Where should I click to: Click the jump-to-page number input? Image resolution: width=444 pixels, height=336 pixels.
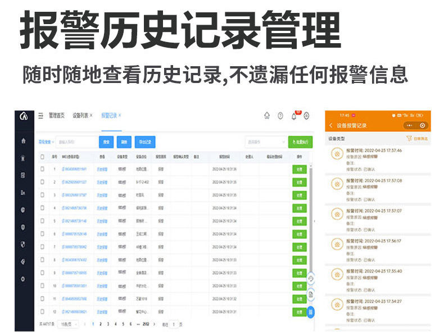tap(174, 324)
